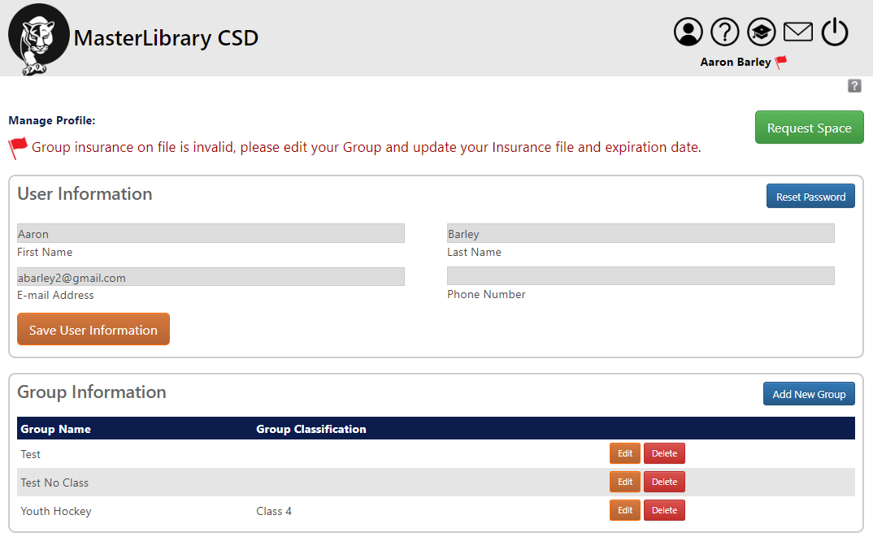Click the small gray page help icon

click(x=854, y=86)
